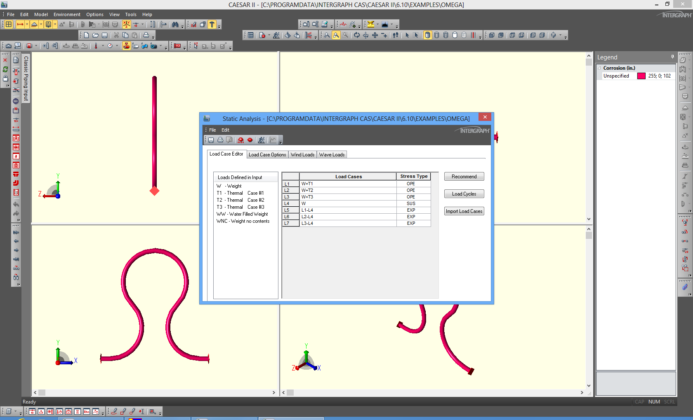Click the paperclip icon at right edge

tap(685, 287)
